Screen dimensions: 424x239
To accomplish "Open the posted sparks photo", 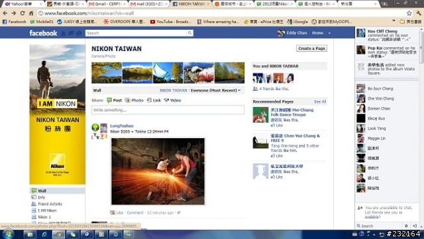I will tap(158, 171).
